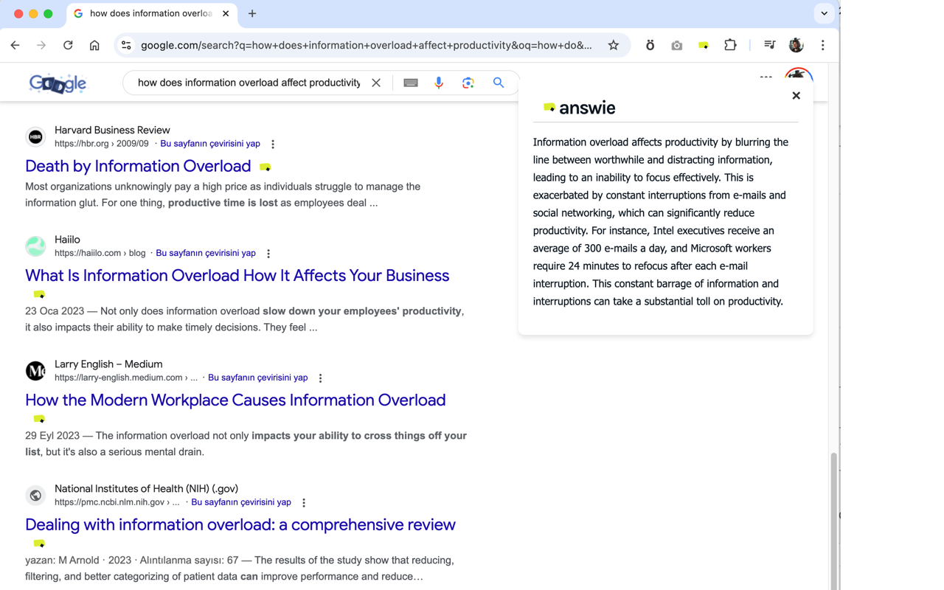Close the answie answer panel
944x590 pixels.
pyautogui.click(x=796, y=95)
